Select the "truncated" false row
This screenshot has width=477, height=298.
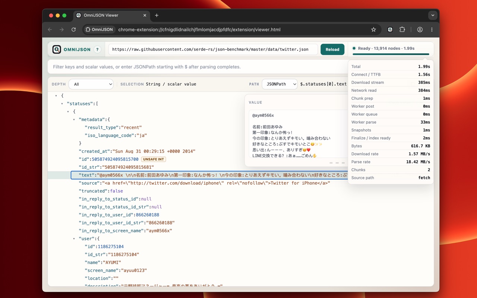101,191
